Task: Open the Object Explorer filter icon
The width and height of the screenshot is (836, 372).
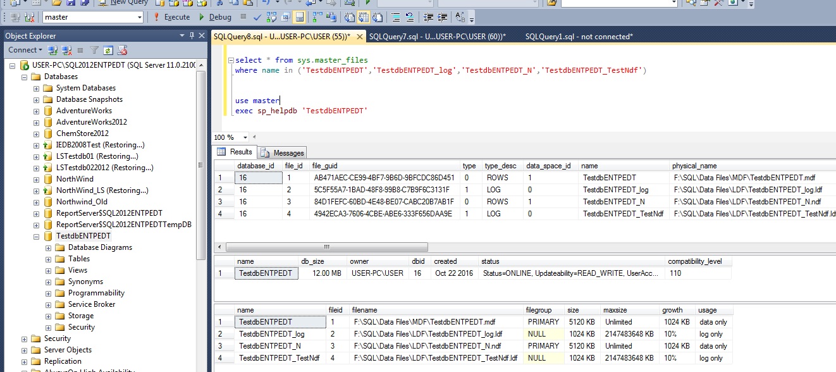Action: [94, 50]
